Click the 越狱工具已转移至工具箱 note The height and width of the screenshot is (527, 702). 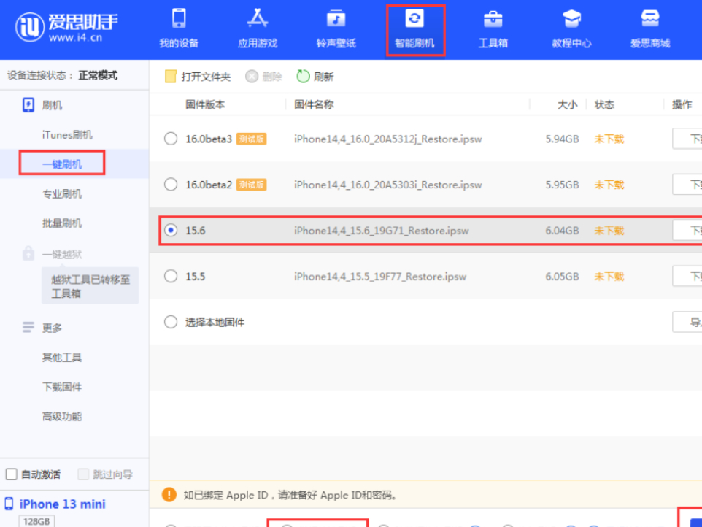tap(90, 286)
